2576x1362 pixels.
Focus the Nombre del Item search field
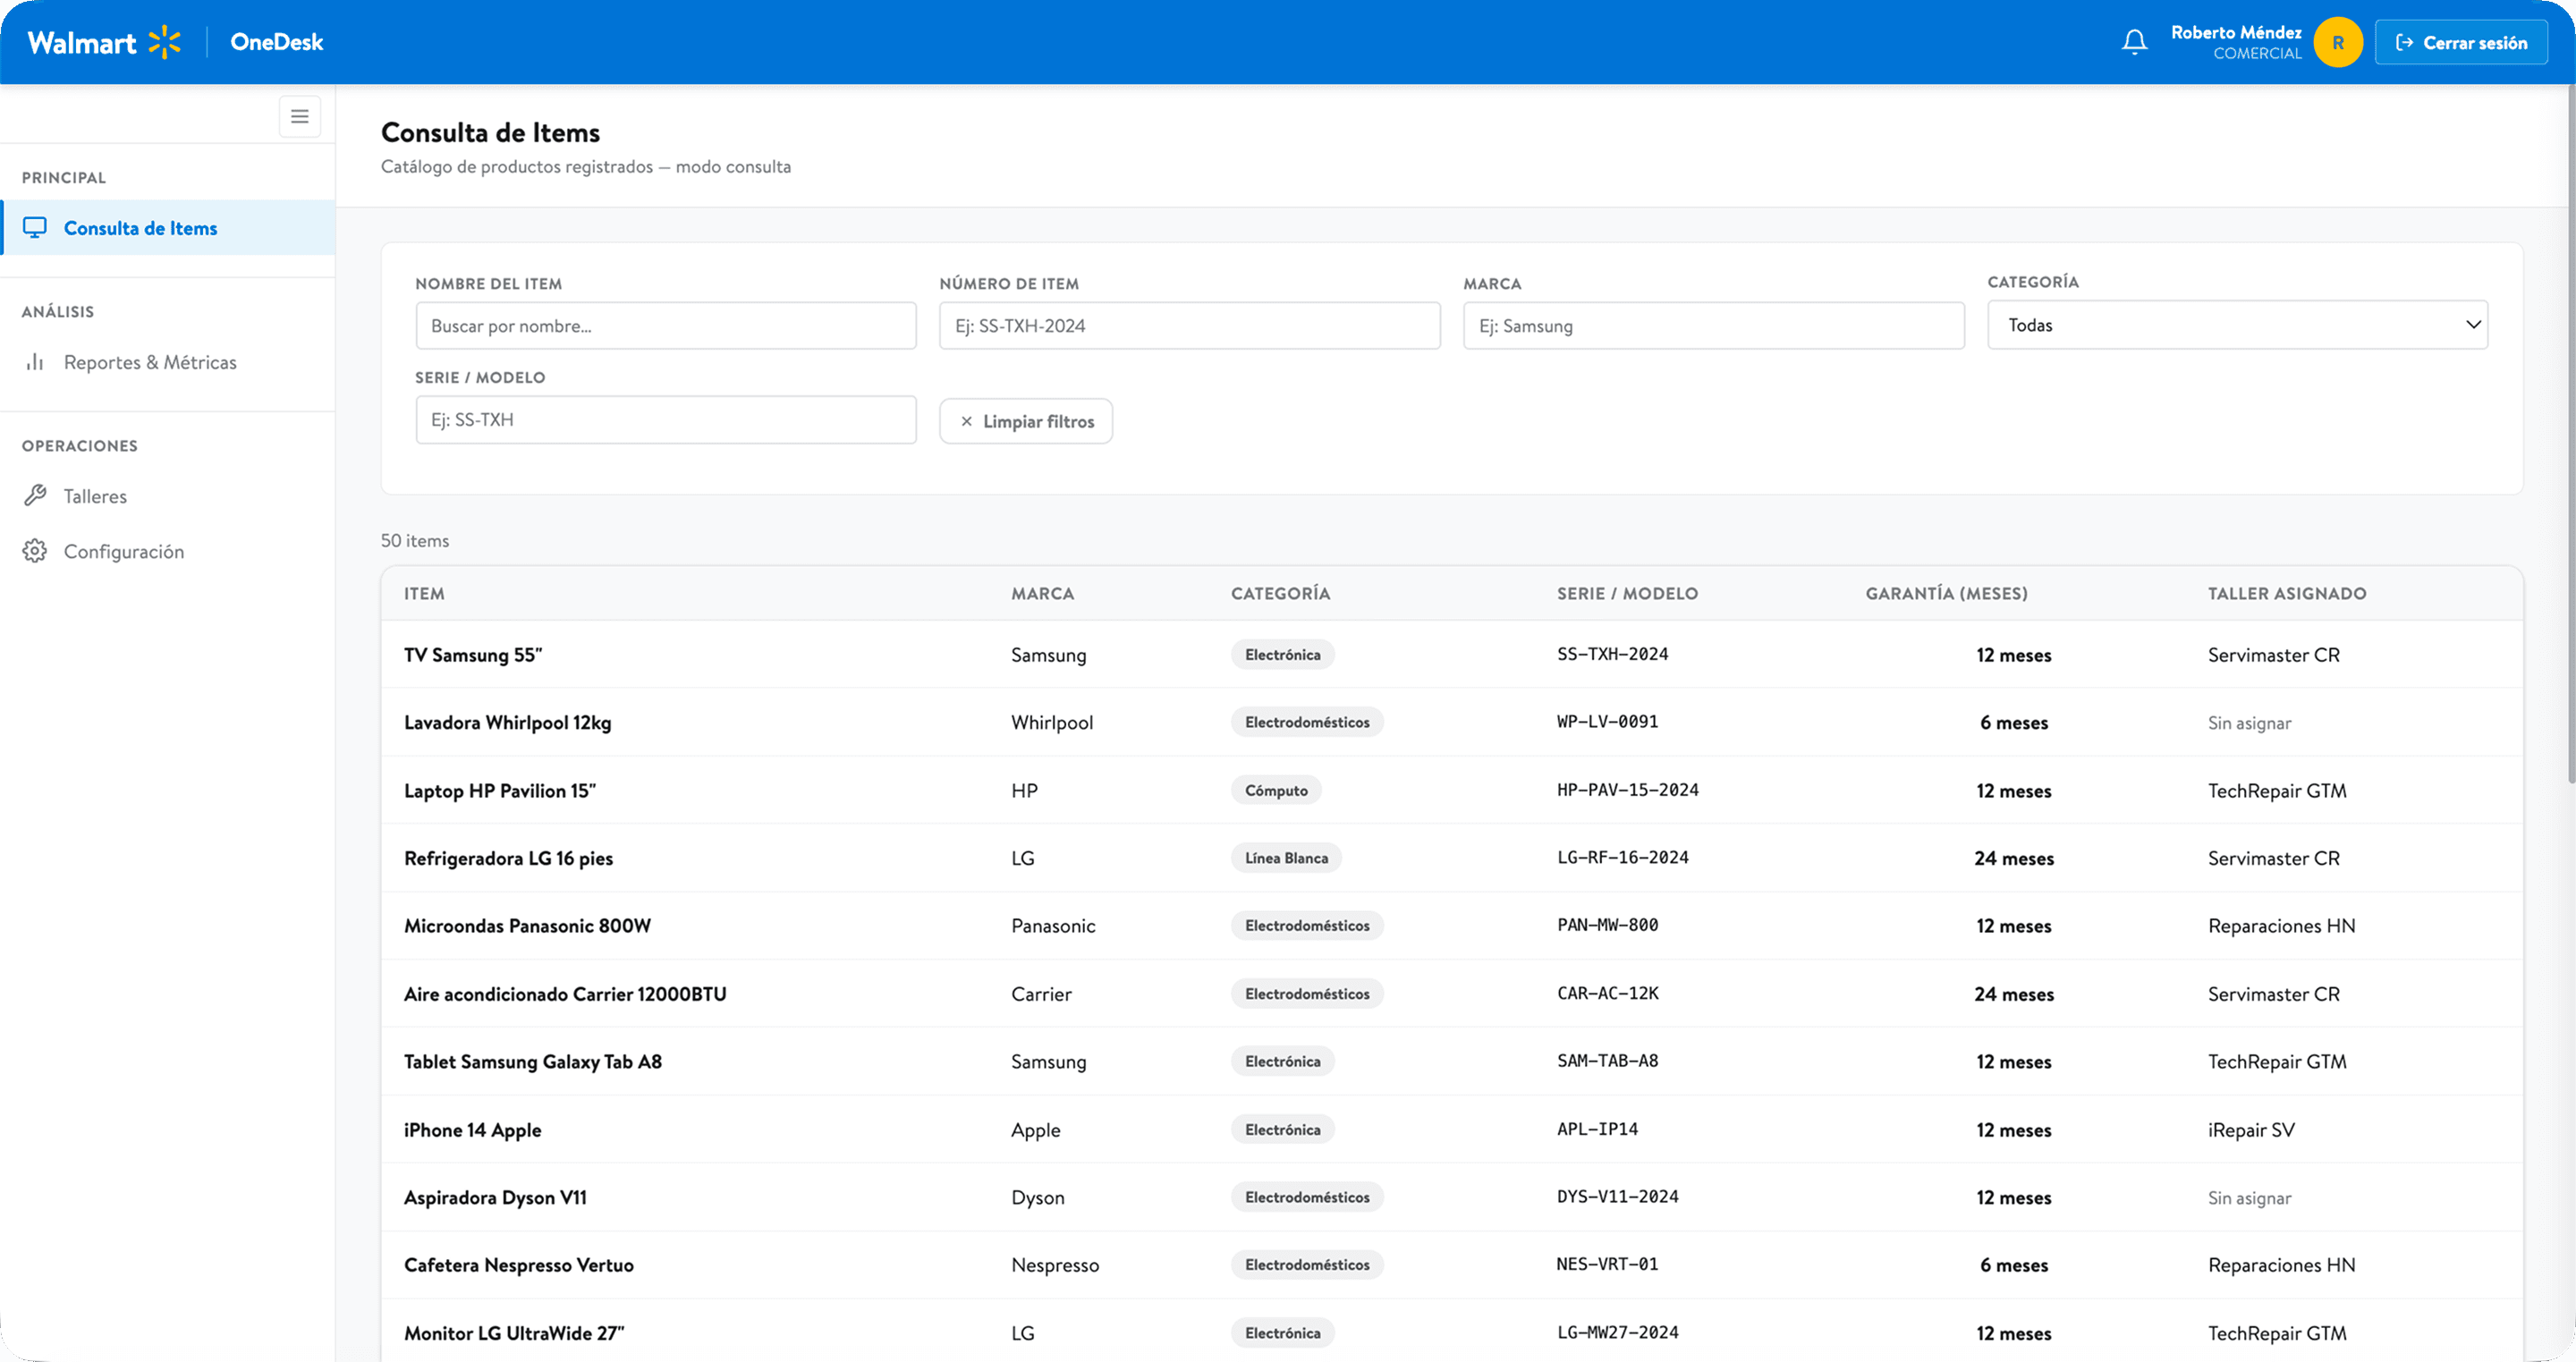(666, 326)
